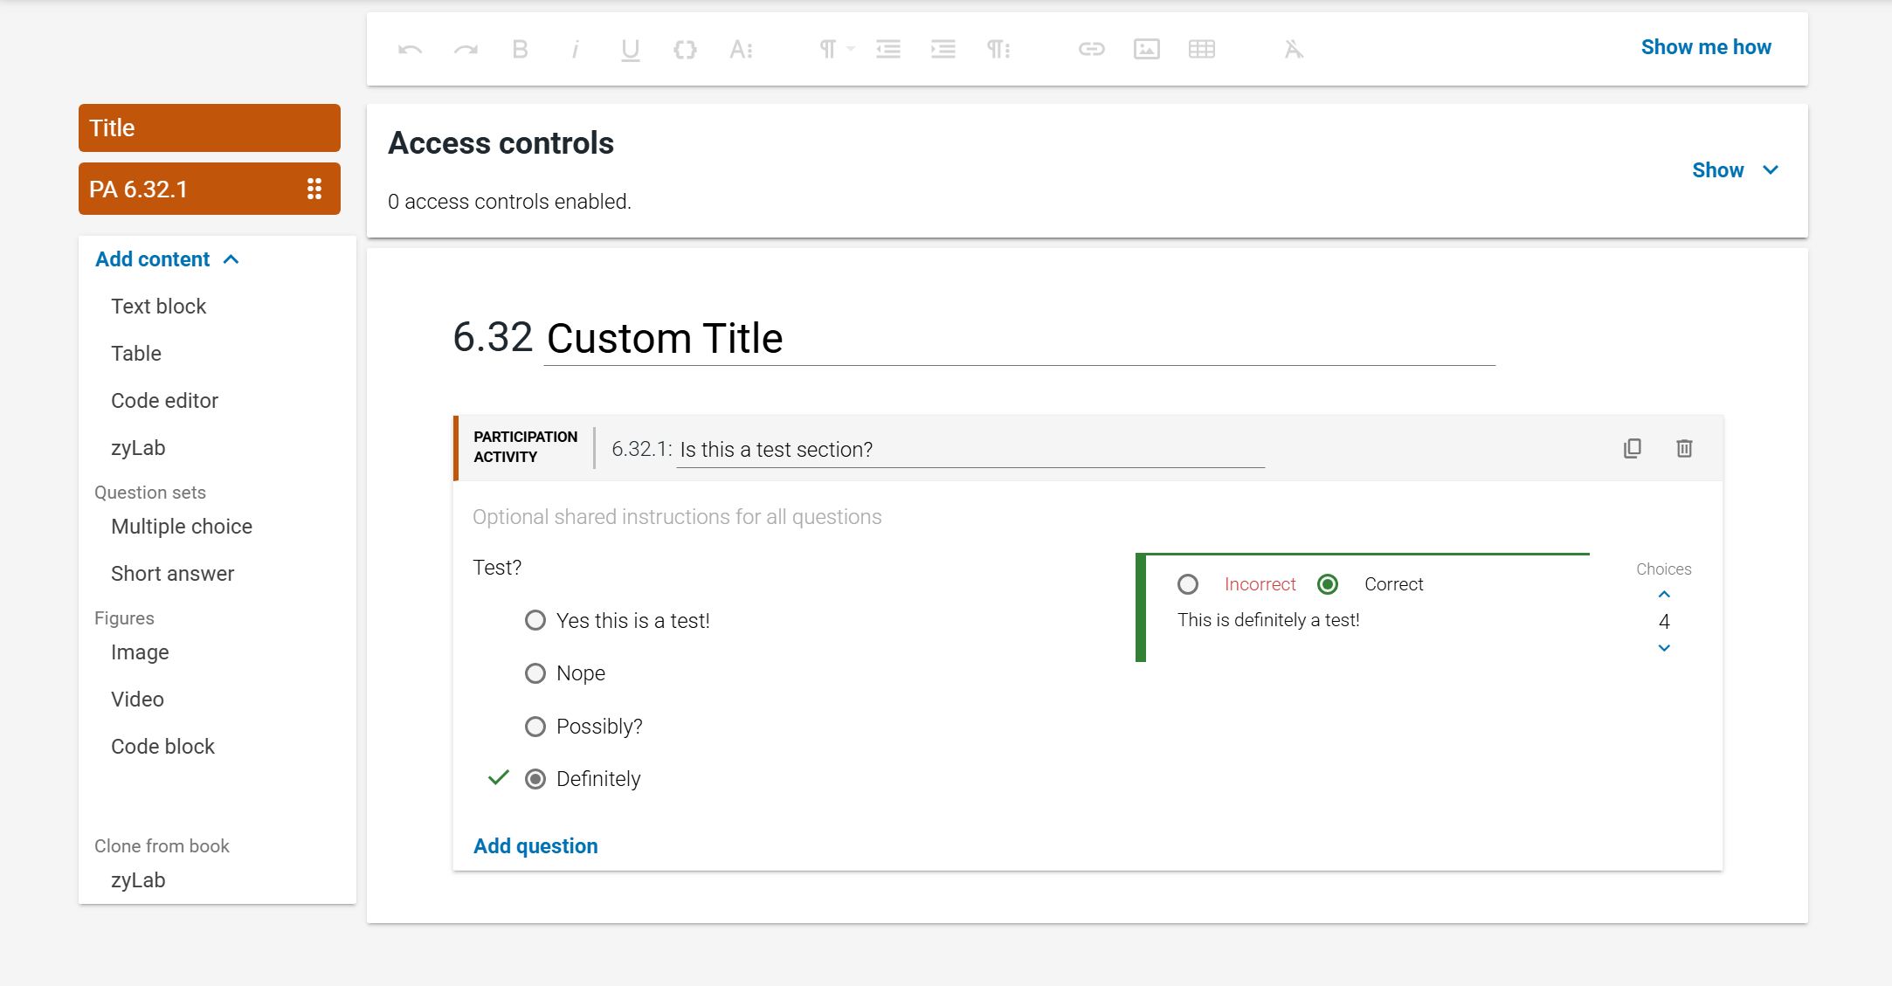The height and width of the screenshot is (986, 1892).
Task: Clear formatting with the toolbar icon
Action: click(x=1294, y=50)
